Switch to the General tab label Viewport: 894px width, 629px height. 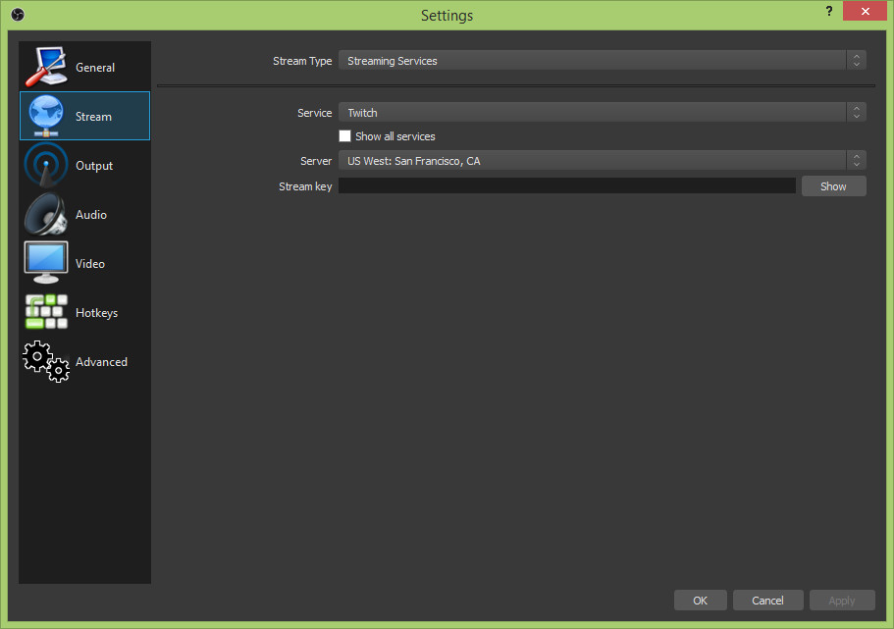(x=95, y=68)
